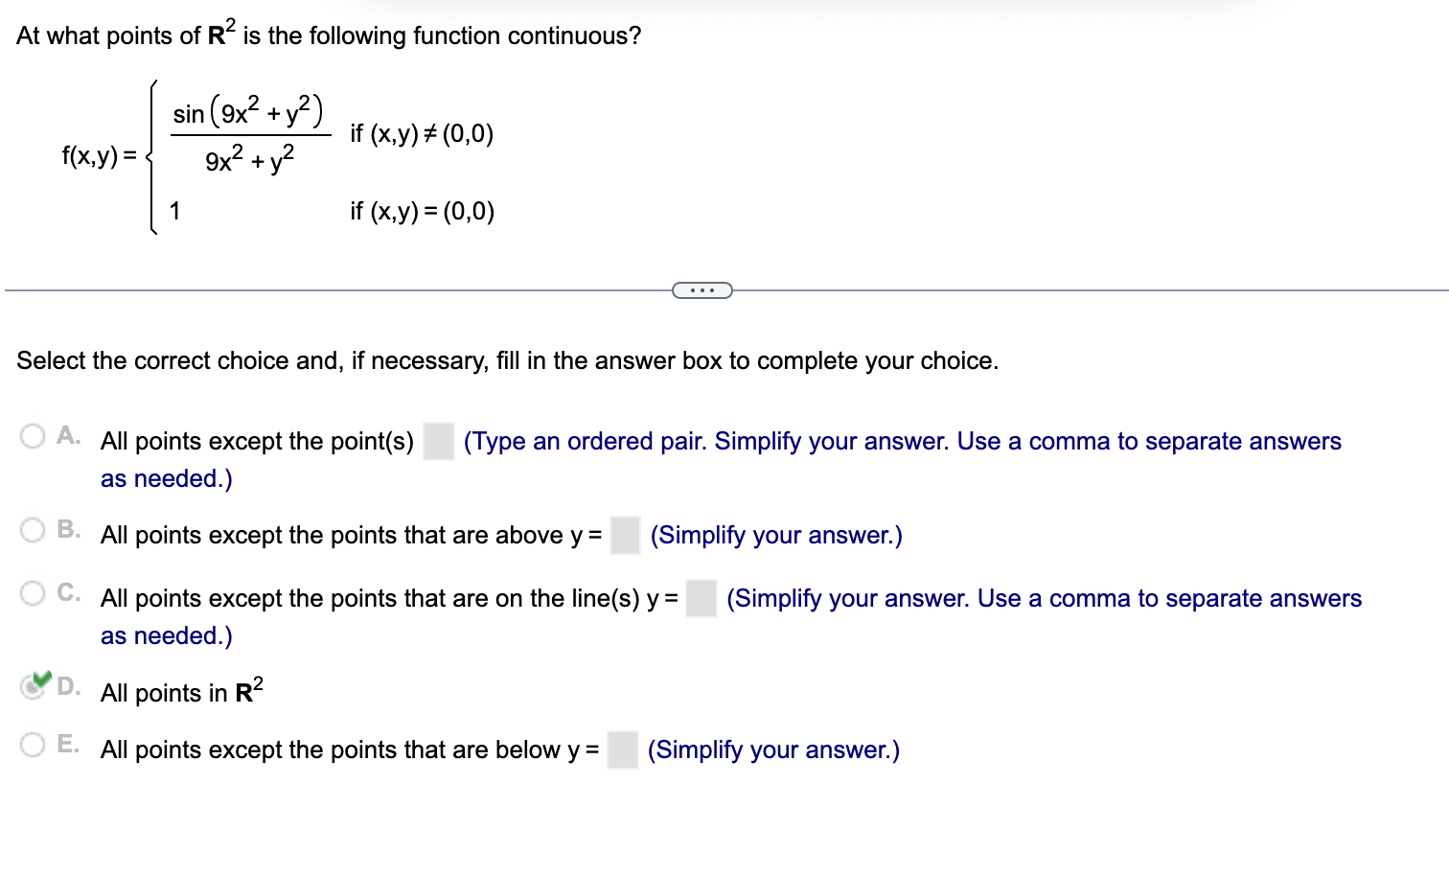Click the answer box after y= in choice E
Viewport: 1449px width, 876px height.
(x=623, y=750)
